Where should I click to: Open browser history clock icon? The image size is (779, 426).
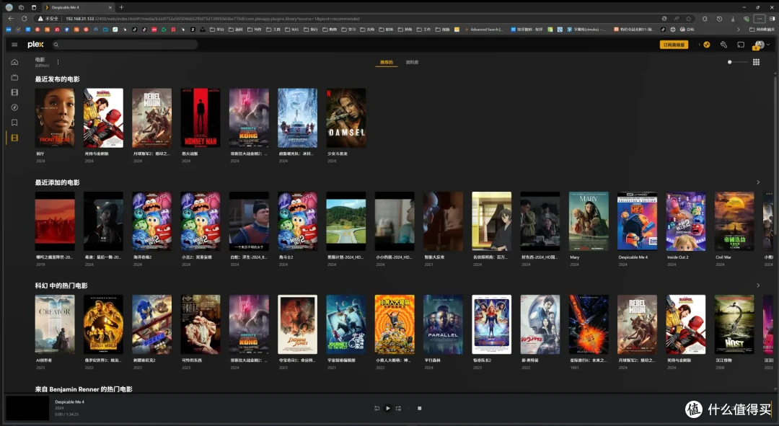click(x=719, y=18)
